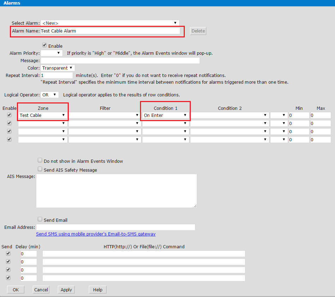The image size is (335, 297).
Task: Open the Test Cable zone dropdown
Action: point(42,115)
